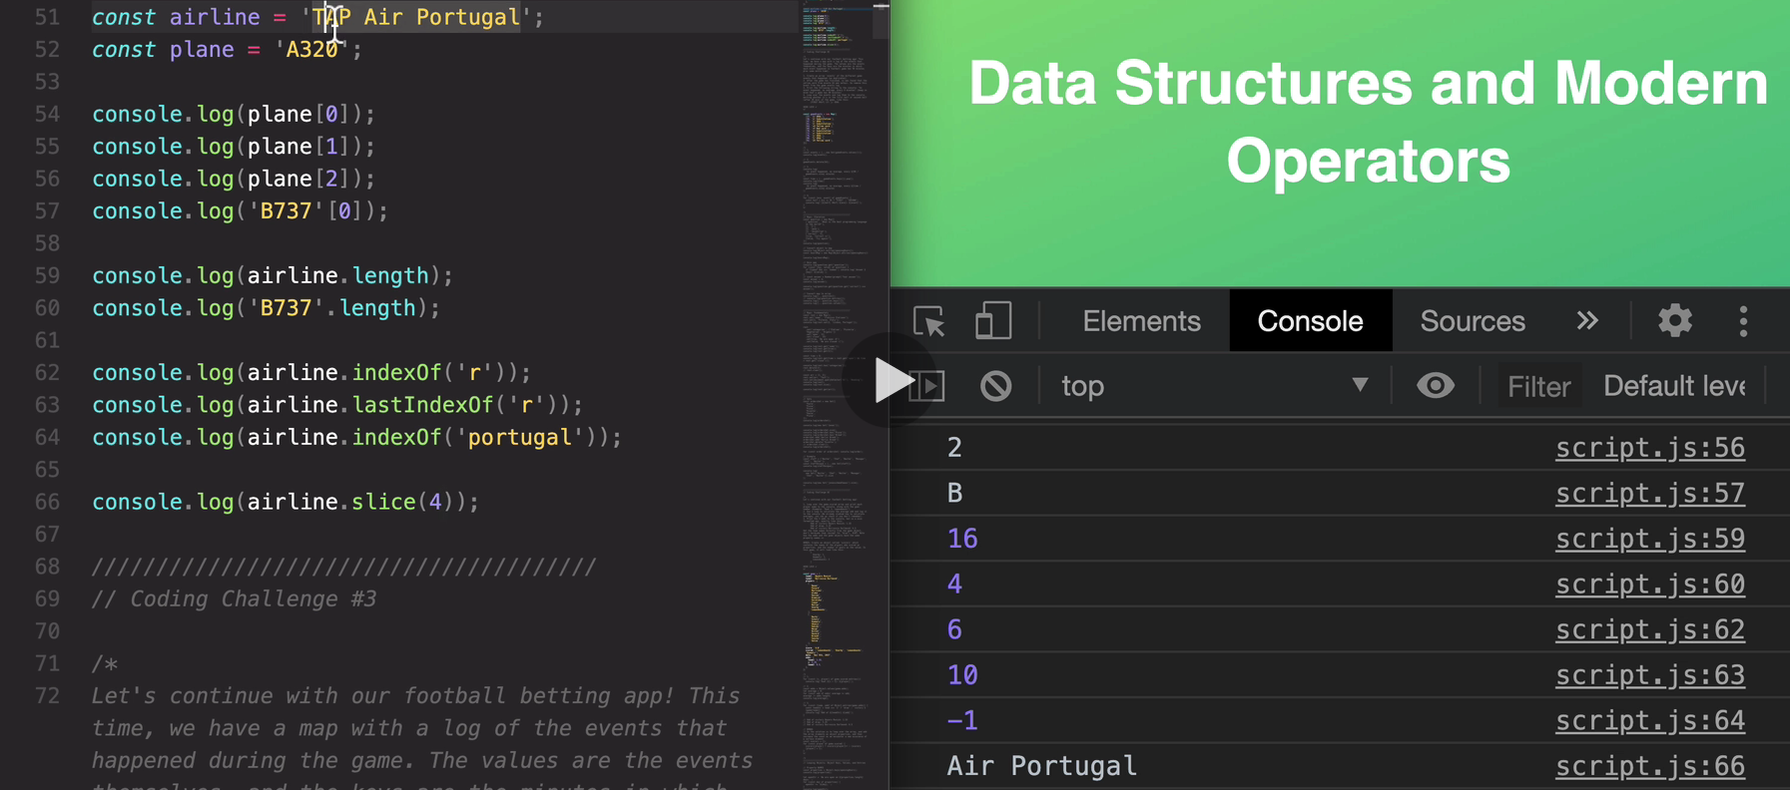Click the 'A320' string on line 52

(x=311, y=50)
